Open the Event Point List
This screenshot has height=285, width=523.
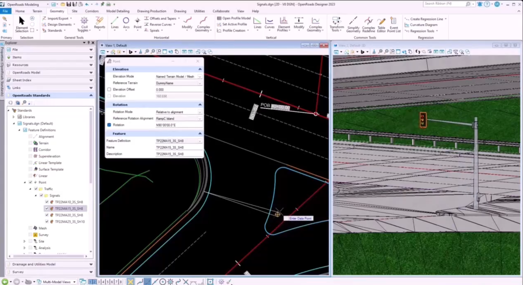click(394, 25)
